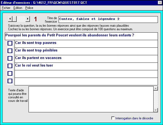The height and width of the screenshot is (125, 163).
Task: Enable 'Interrogation dans le désordre' option
Action: (113, 118)
